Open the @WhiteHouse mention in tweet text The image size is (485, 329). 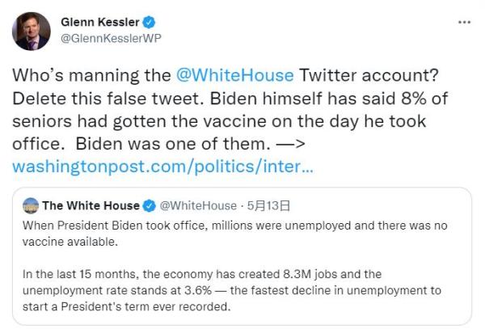point(235,75)
